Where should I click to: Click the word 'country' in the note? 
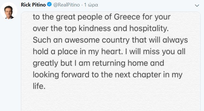click(x=116, y=40)
